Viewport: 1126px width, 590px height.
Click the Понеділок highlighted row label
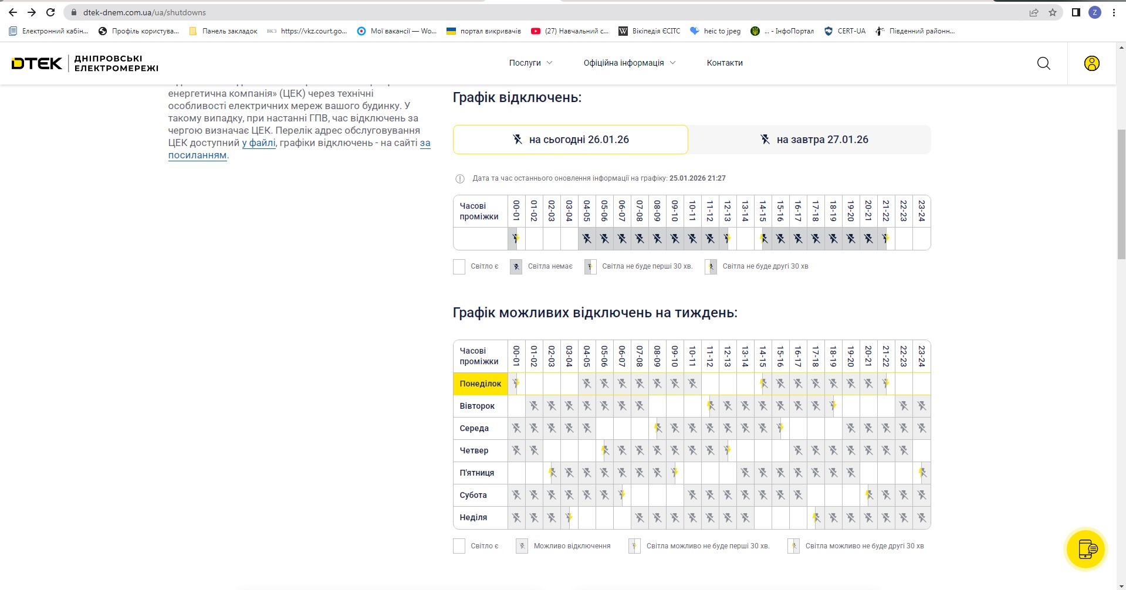click(x=480, y=384)
